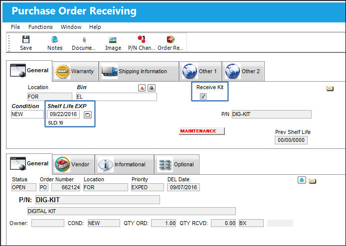The width and height of the screenshot is (346, 246).
Task: Switch to the Optional tab
Action: [x=177, y=164]
